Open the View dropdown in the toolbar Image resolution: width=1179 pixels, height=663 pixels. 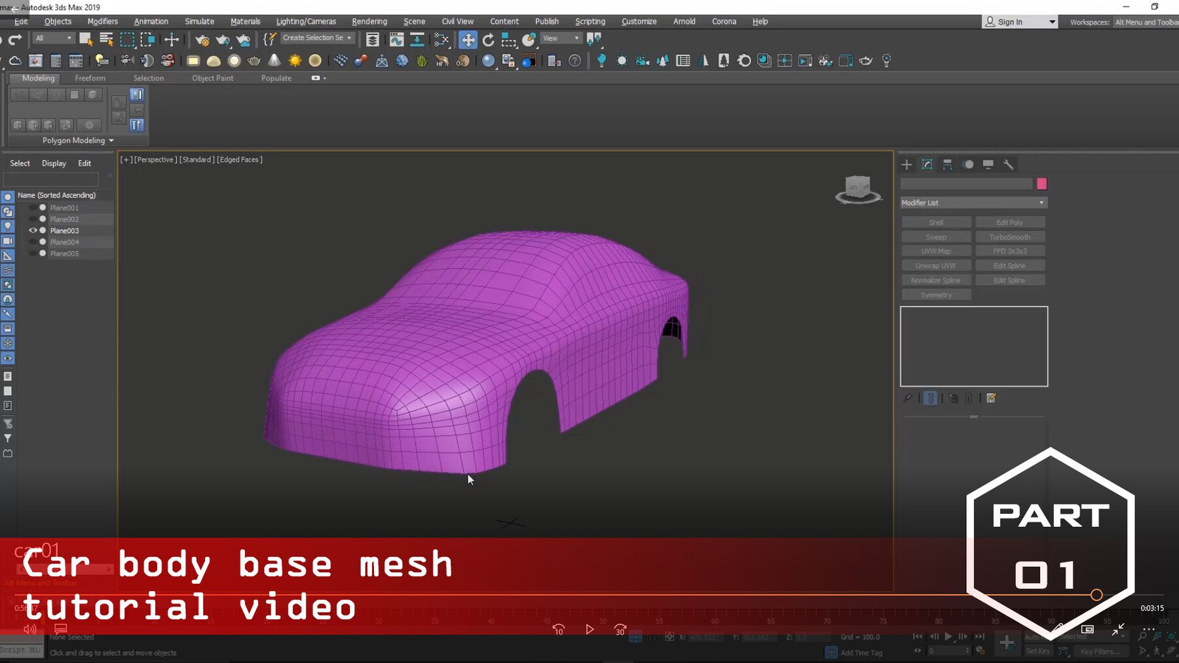560,38
